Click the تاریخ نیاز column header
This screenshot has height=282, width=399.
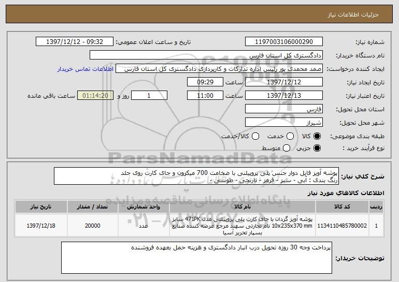41,207
